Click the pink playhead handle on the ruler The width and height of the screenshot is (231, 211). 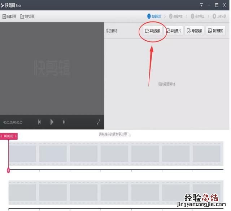(8, 170)
